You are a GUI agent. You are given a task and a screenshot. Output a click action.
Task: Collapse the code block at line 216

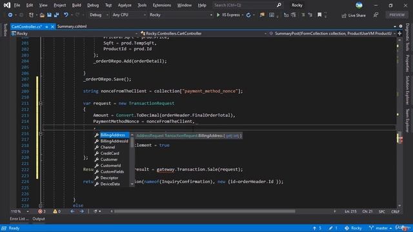point(41,133)
